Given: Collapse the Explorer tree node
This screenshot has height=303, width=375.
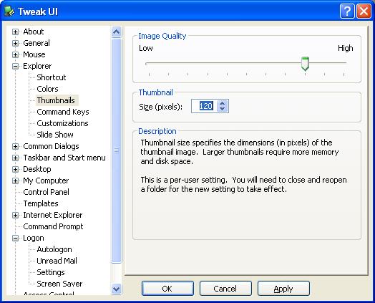Looking at the screenshot, I should click(x=15, y=67).
